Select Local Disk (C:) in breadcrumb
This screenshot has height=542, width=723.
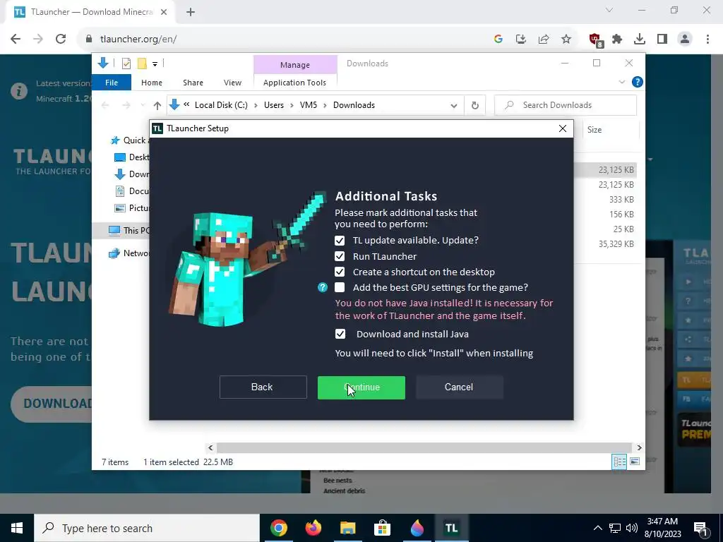pyautogui.click(x=221, y=105)
